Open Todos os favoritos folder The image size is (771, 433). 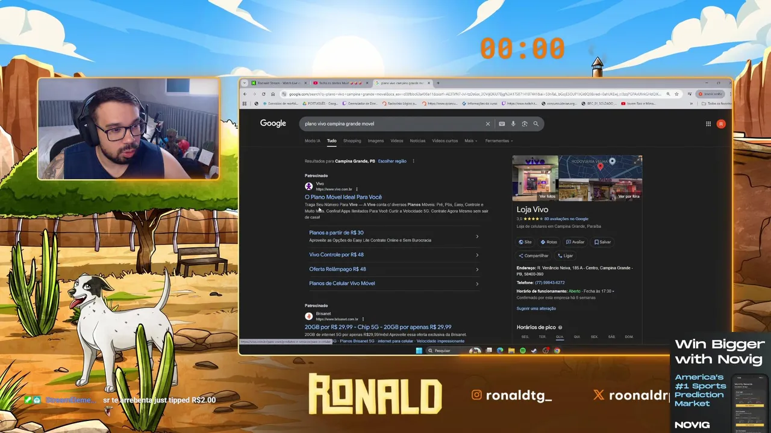click(717, 103)
